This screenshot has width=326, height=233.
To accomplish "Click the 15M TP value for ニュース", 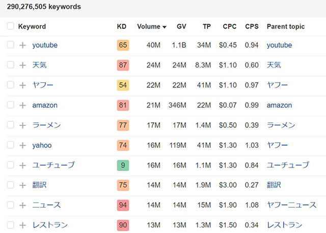I will point(204,205).
